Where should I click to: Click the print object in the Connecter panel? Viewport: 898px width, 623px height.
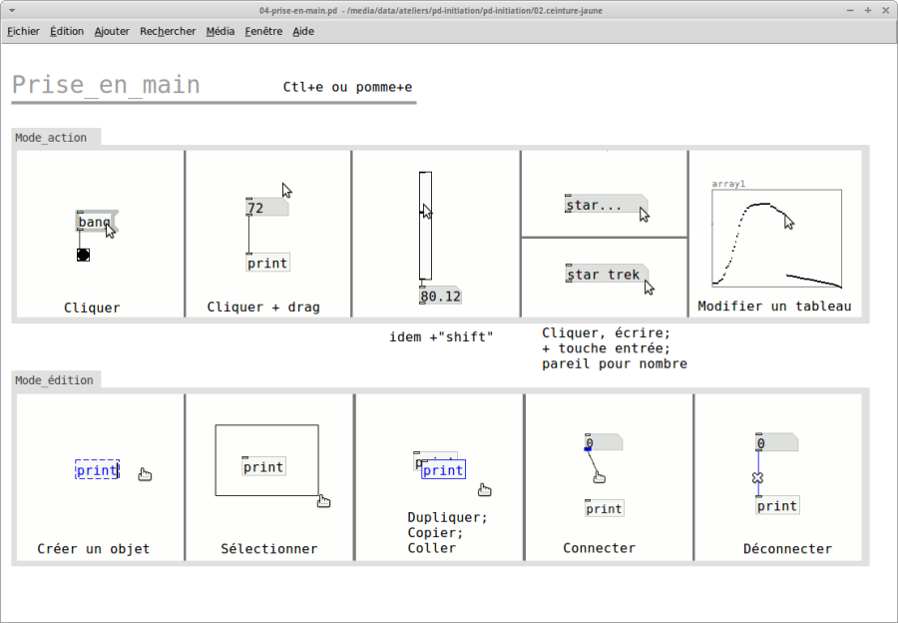(x=604, y=509)
